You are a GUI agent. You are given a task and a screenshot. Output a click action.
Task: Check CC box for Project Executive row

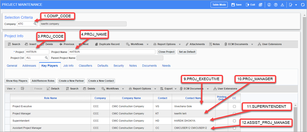tap(234, 107)
